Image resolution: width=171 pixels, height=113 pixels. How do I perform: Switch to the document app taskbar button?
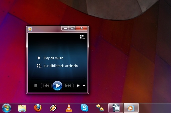116,108
